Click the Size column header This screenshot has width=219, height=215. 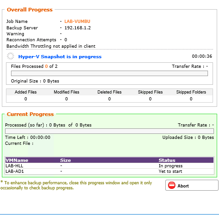pyautogui.click(x=66, y=160)
